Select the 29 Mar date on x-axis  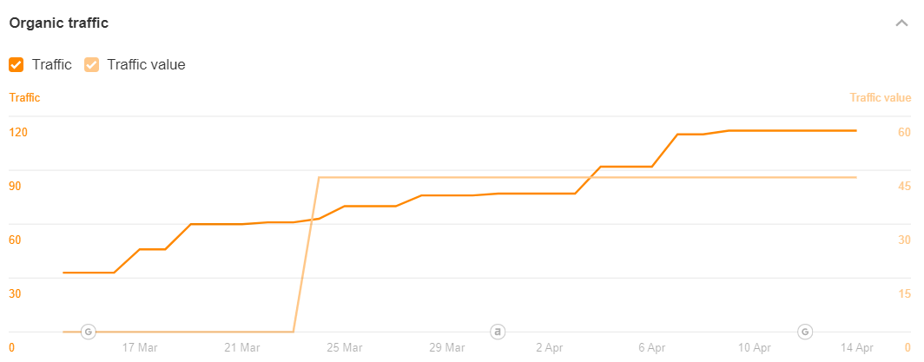click(x=446, y=348)
